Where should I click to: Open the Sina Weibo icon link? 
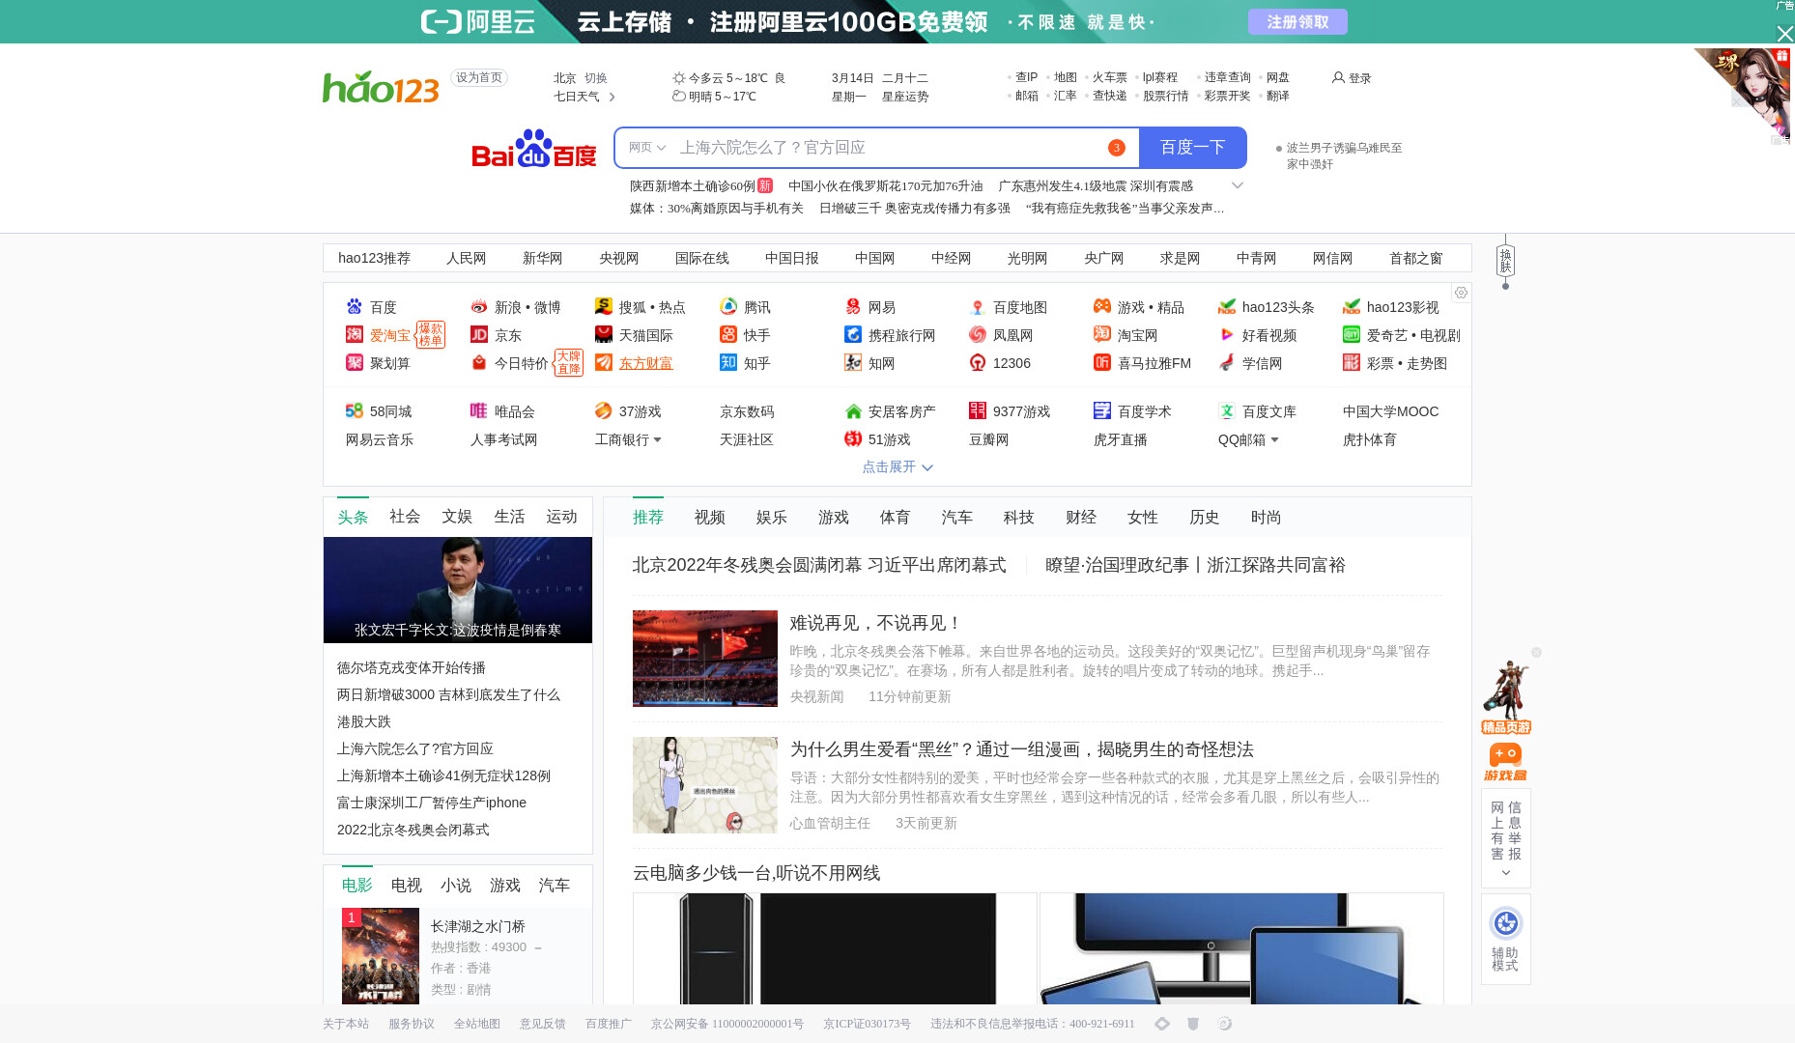point(479,307)
